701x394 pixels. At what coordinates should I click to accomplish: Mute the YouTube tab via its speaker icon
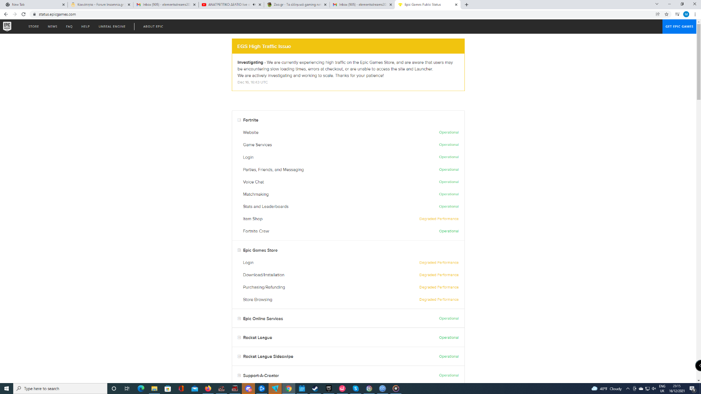(254, 4)
